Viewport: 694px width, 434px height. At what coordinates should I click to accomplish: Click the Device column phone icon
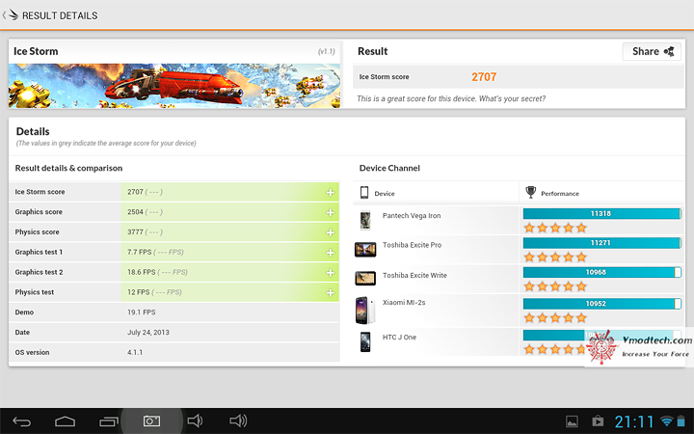pyautogui.click(x=364, y=193)
